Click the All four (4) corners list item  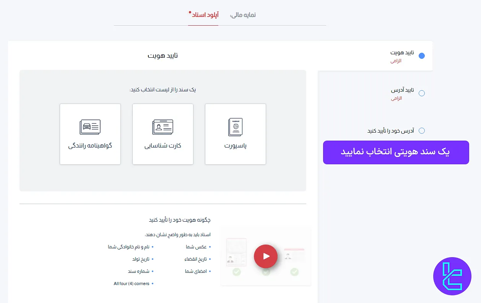[132, 284]
